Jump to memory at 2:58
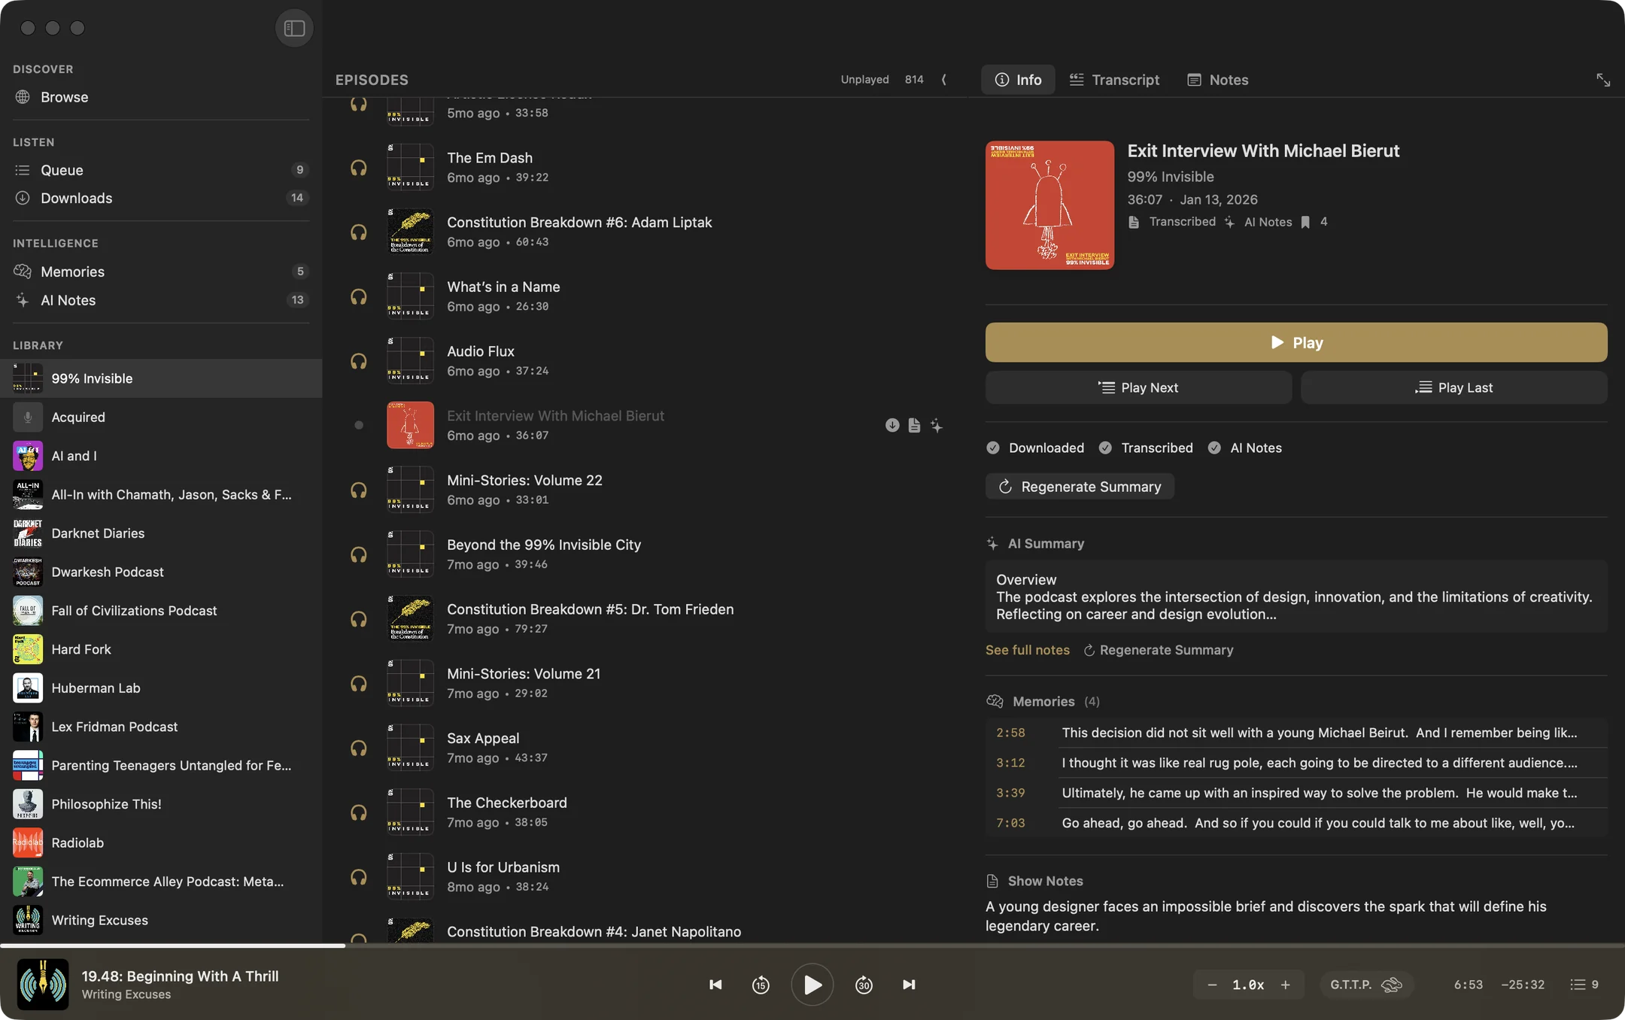Viewport: 1625px width, 1020px height. click(x=1296, y=733)
